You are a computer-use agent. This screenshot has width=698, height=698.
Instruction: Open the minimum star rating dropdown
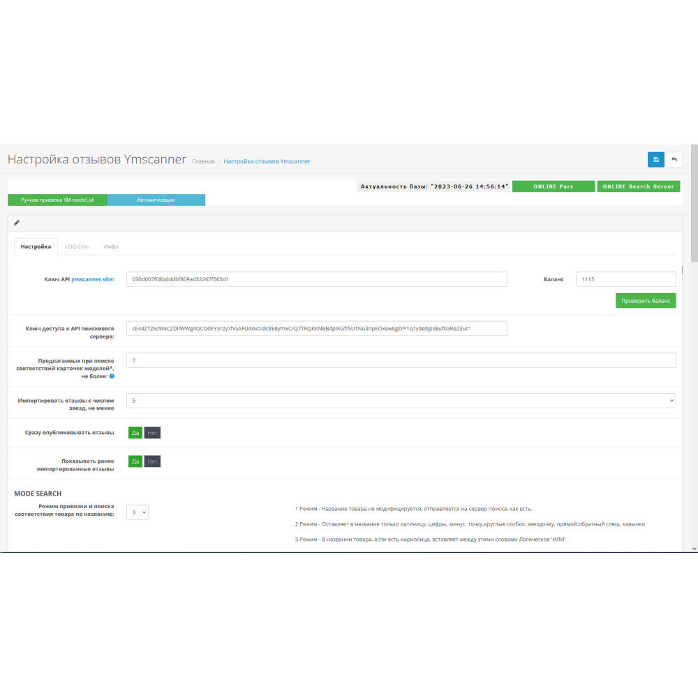click(x=401, y=401)
